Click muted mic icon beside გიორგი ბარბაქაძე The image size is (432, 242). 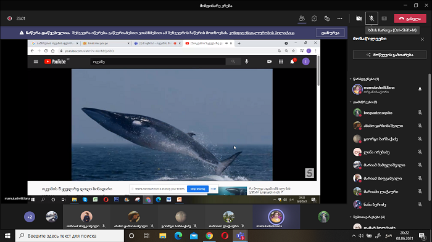[x=420, y=139]
